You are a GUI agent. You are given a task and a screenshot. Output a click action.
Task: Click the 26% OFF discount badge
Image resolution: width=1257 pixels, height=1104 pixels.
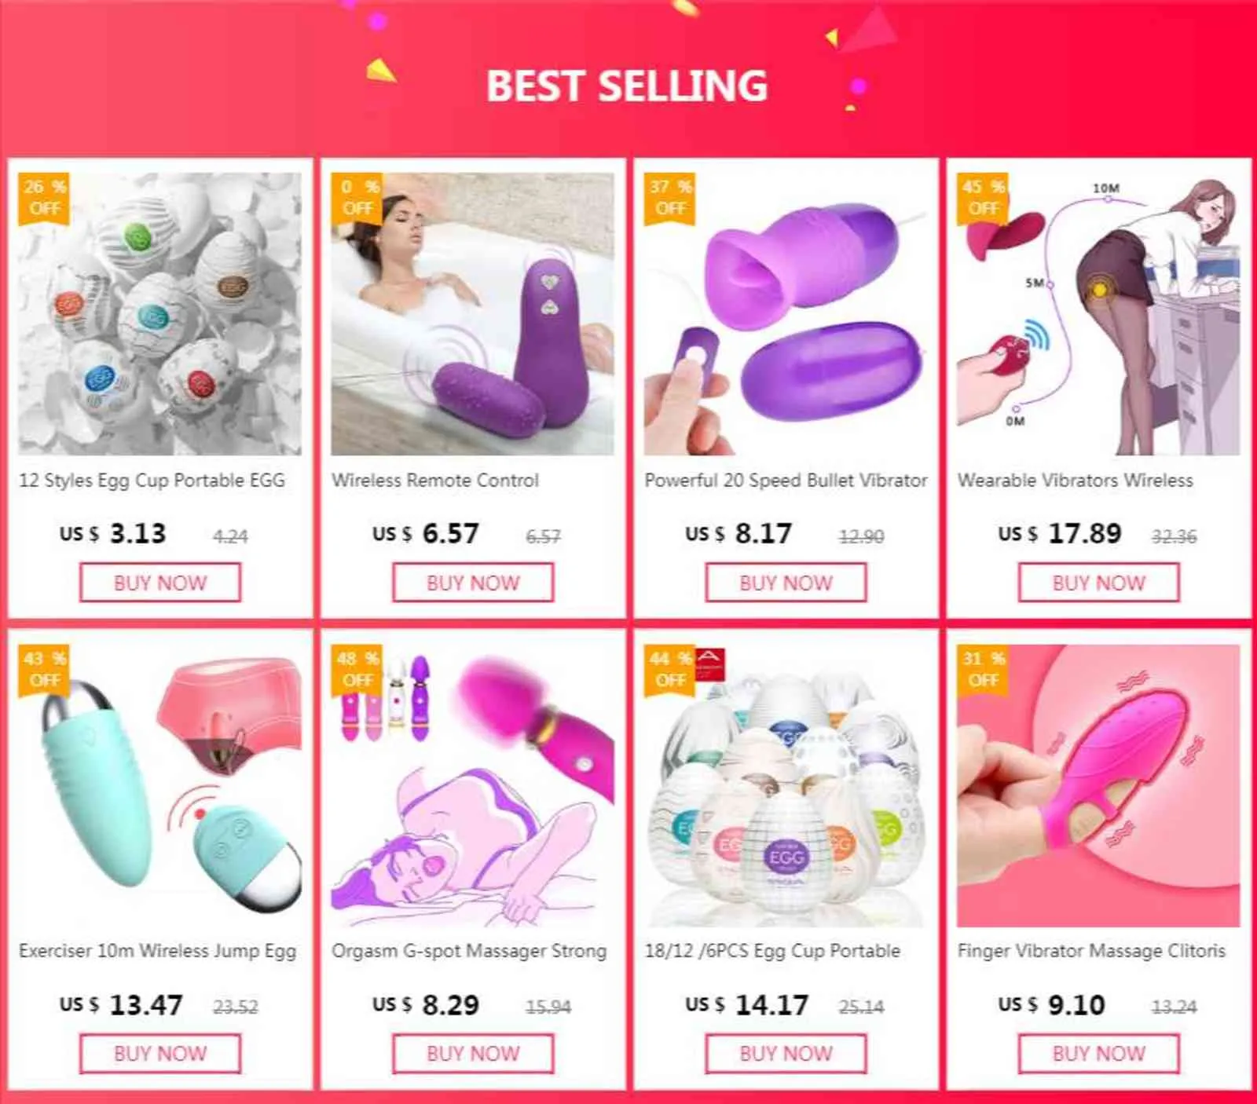(44, 198)
